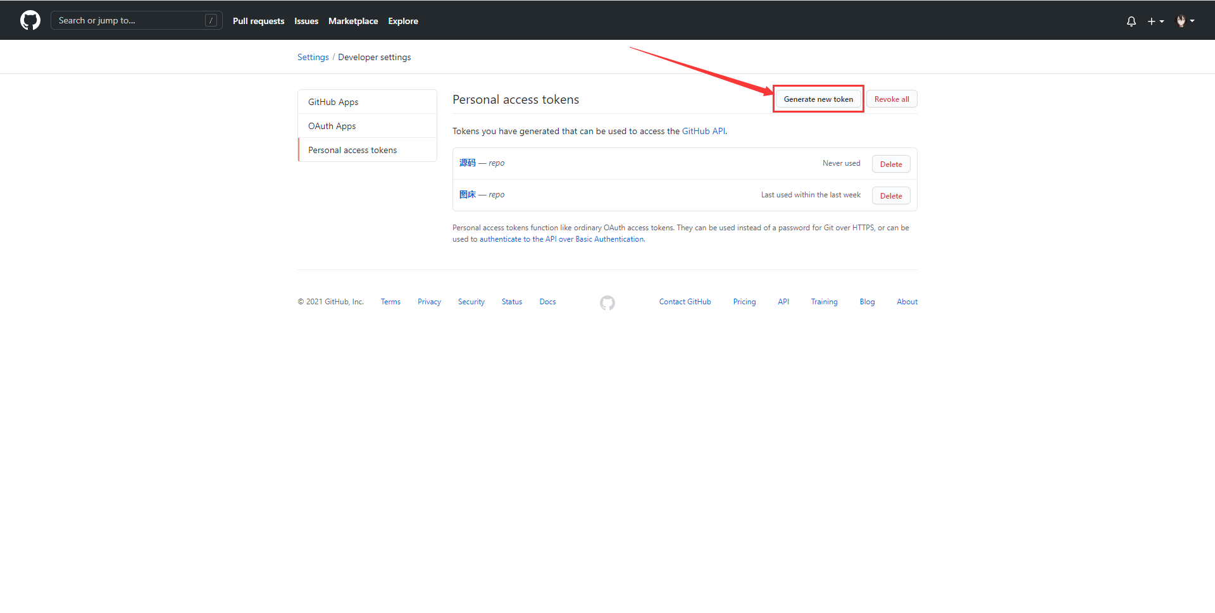Viewport: 1215px width, 613px height.
Task: Open the GitHub API link
Action: tap(704, 131)
